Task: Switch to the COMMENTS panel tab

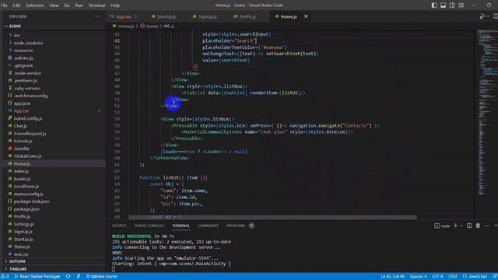Action: (x=208, y=226)
